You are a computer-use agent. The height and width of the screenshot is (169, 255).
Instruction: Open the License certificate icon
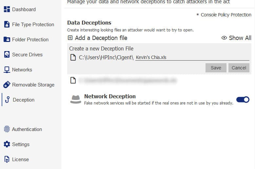point(7,159)
